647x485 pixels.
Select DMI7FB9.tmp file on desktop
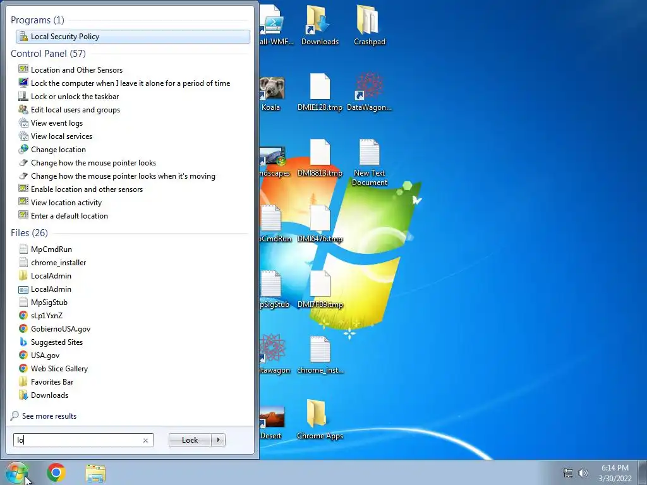pyautogui.click(x=320, y=290)
